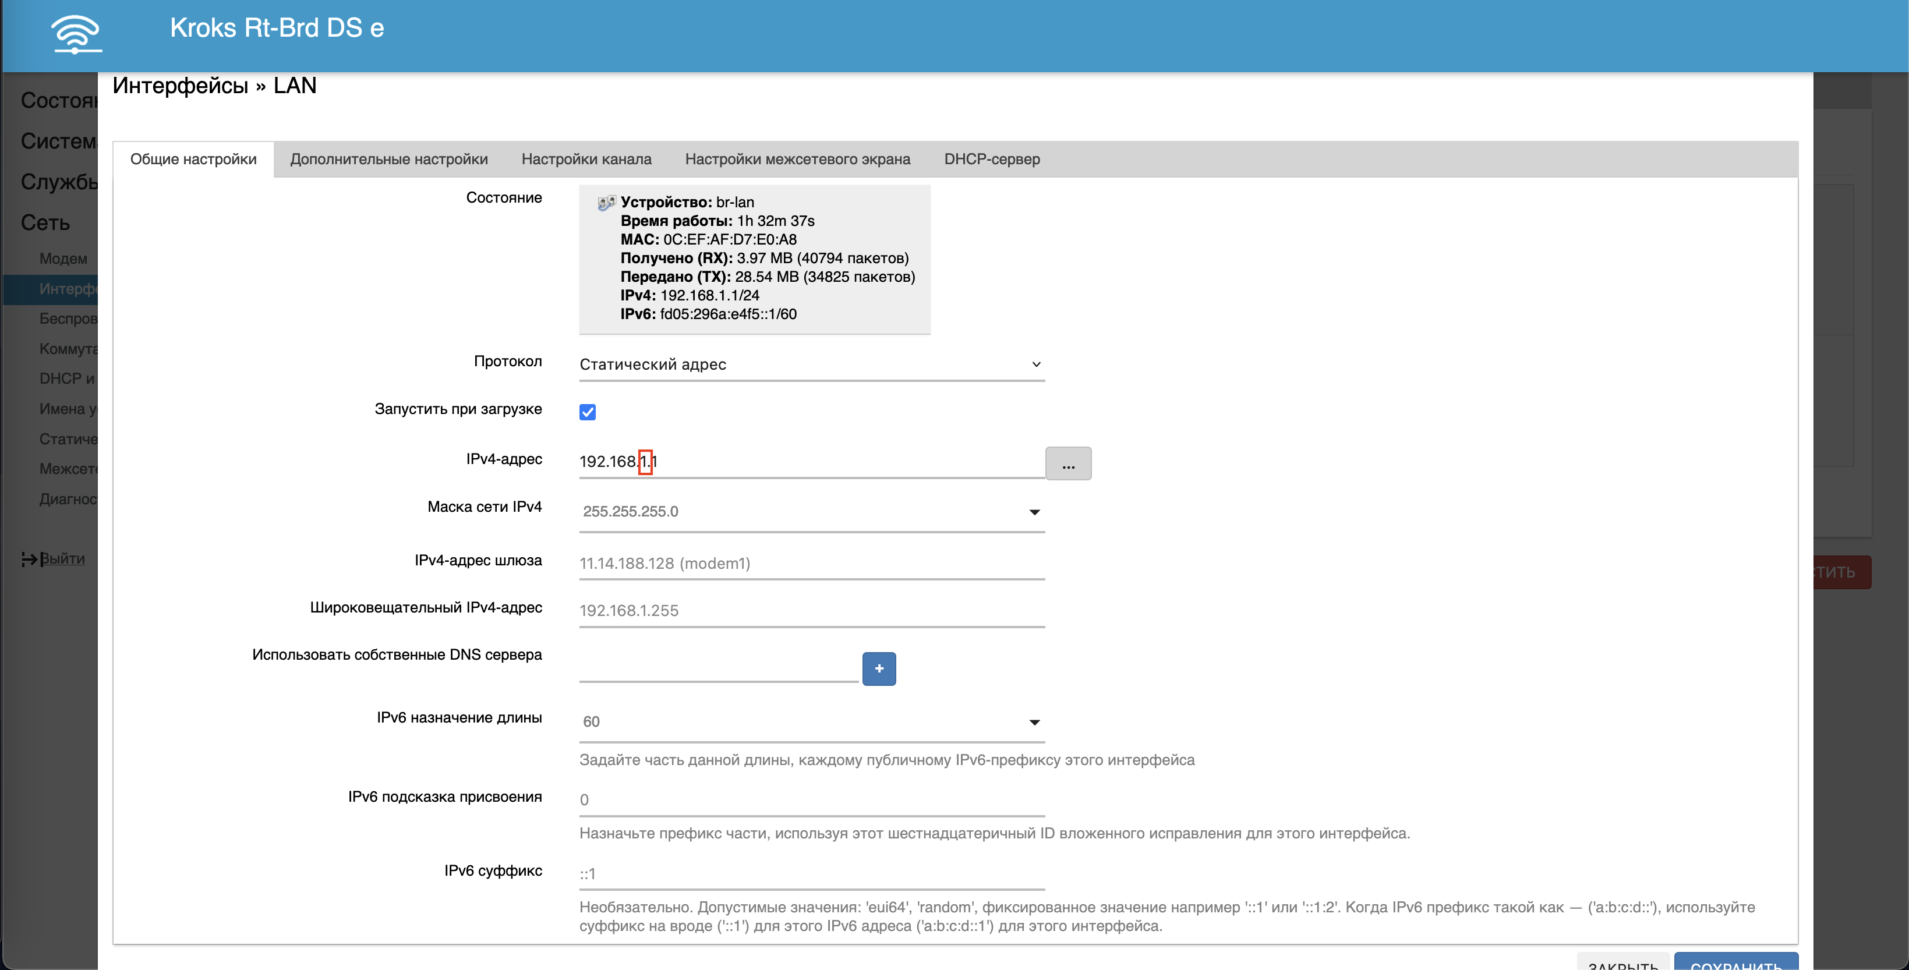
Task: Click the Выйти logout link
Action: (x=62, y=559)
